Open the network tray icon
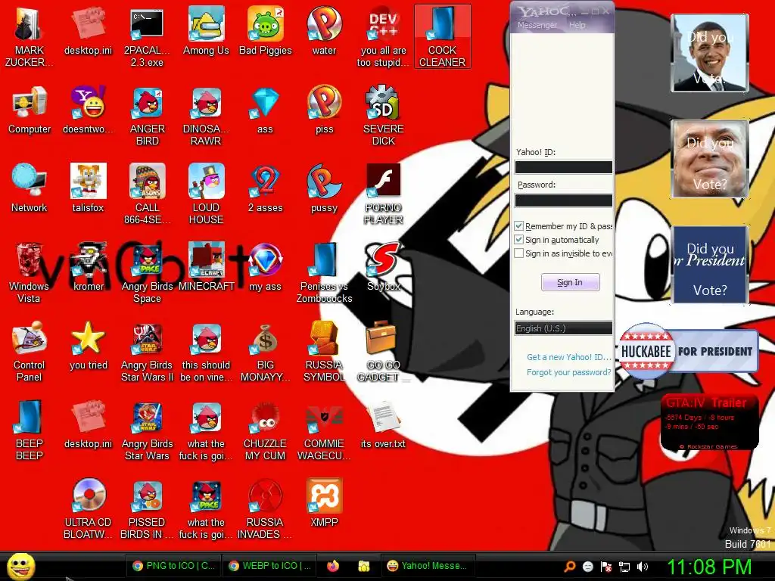775x581 pixels. click(624, 567)
